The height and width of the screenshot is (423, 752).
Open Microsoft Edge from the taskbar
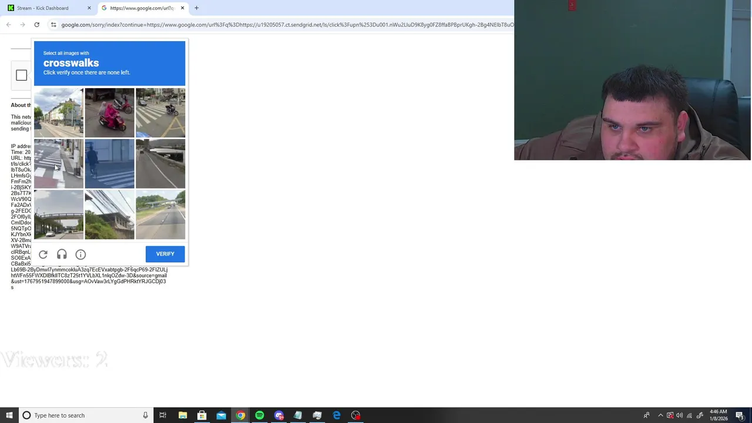tap(337, 415)
